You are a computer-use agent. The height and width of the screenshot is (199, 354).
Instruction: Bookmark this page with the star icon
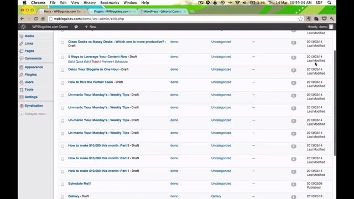tap(300, 19)
